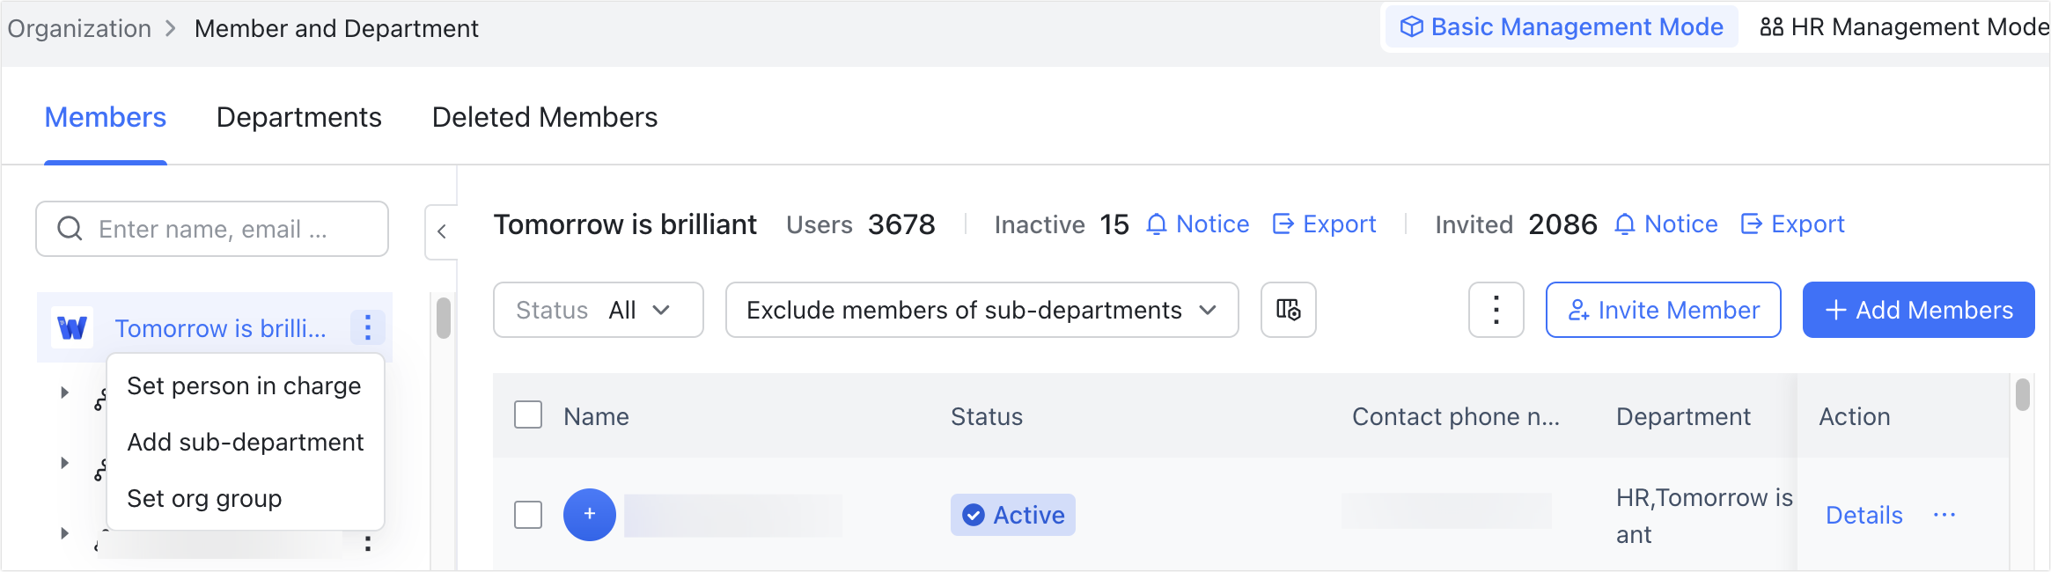The height and width of the screenshot is (572, 2051).
Task: Choose Set org group from the menu
Action: pyautogui.click(x=245, y=498)
